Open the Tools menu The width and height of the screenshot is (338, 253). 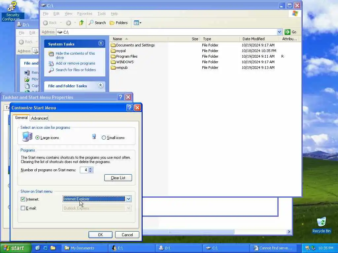point(102,14)
